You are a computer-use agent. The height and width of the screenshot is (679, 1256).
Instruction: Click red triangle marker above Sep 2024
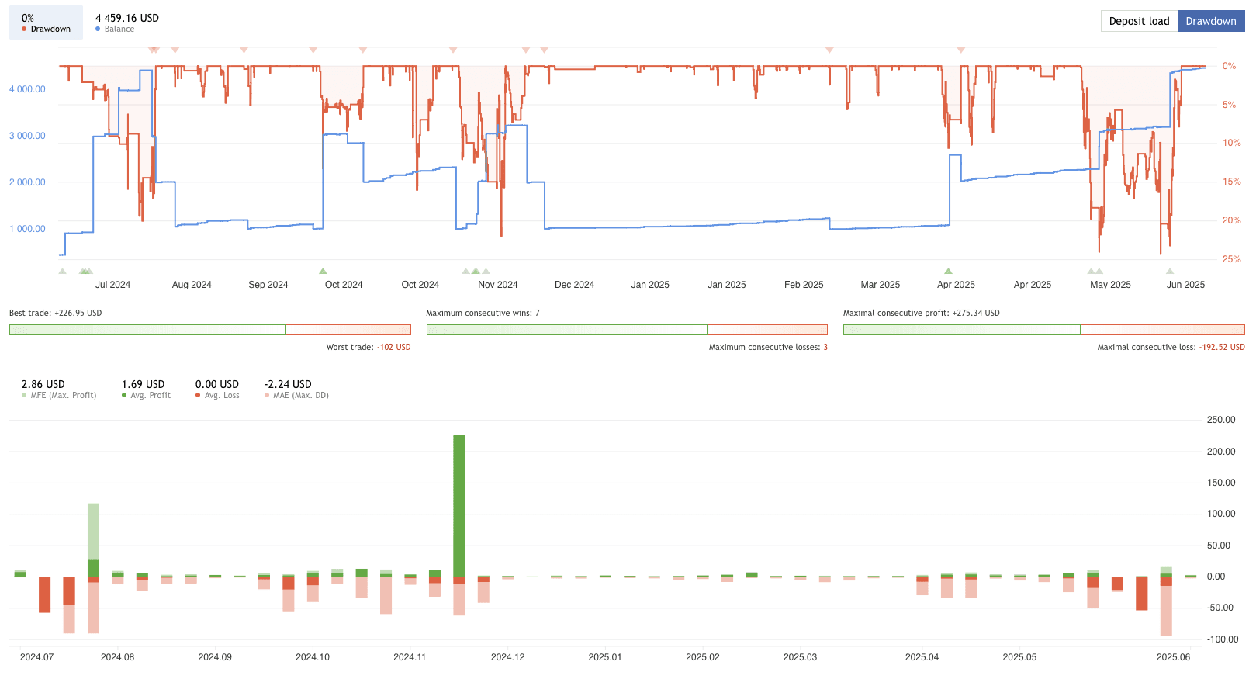(244, 50)
